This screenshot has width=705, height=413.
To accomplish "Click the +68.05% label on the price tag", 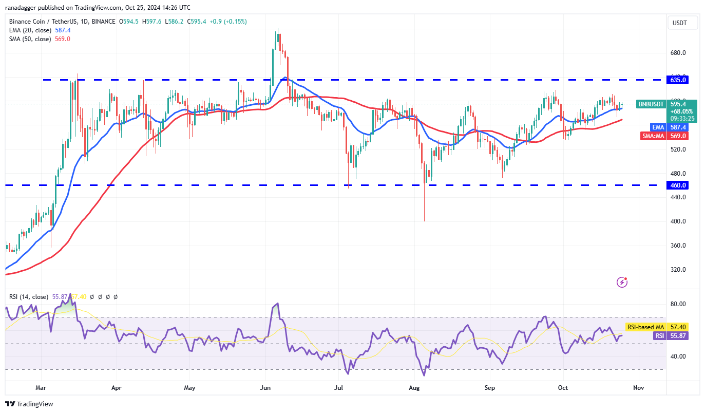I will coord(682,111).
